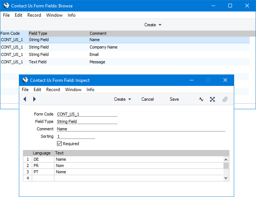Open Record menu in Inspect window
This screenshot has height=197, width=256.
pos(53,90)
